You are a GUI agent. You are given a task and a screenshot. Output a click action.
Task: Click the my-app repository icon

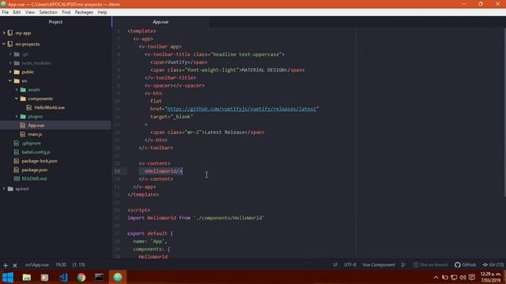coord(10,33)
